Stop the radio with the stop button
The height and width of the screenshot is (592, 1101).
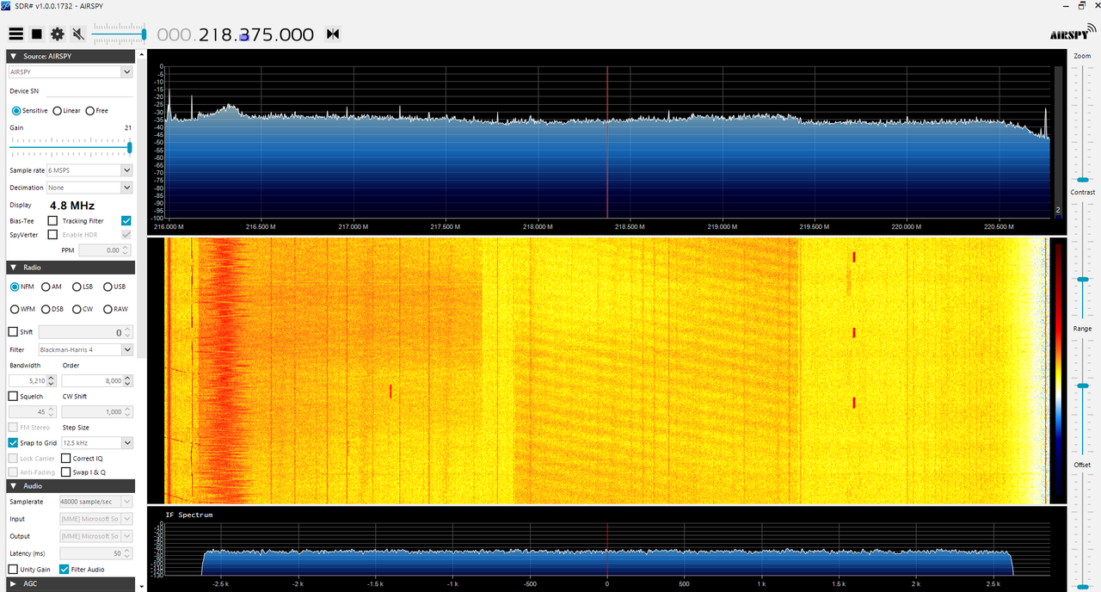[37, 34]
